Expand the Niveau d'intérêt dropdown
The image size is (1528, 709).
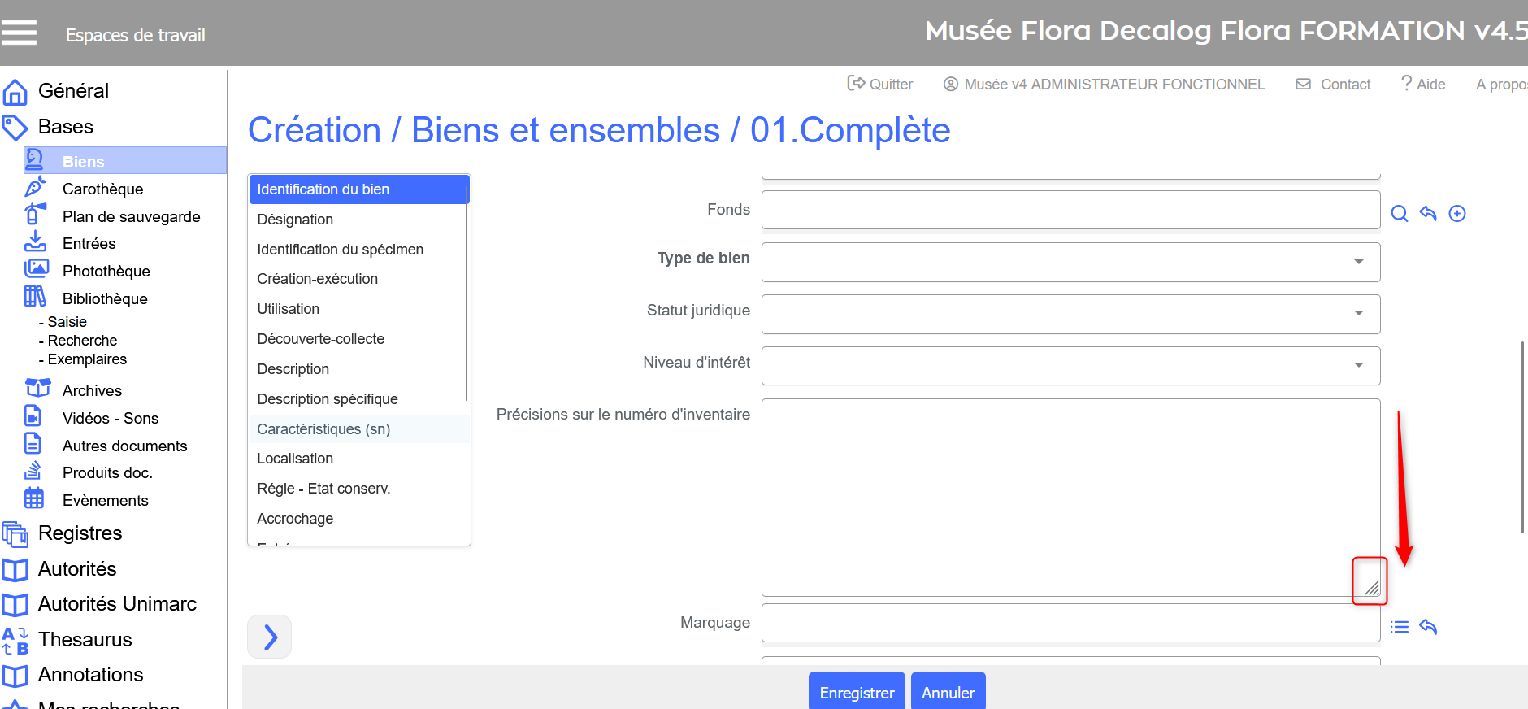[1070, 366]
